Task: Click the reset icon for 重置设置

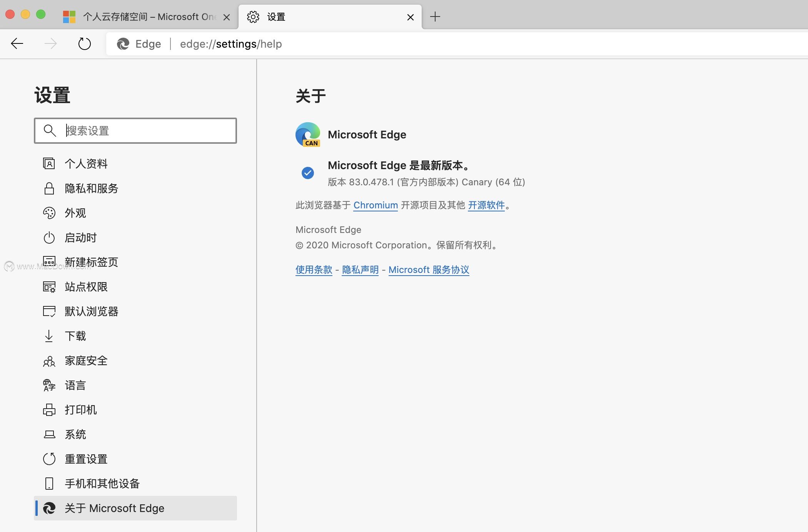Action: (49, 459)
